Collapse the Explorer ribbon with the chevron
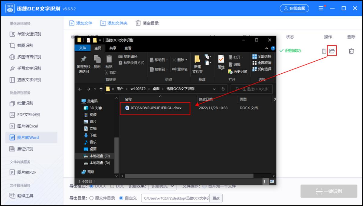Image resolution: width=363 pixels, height=206 pixels. pos(267,48)
